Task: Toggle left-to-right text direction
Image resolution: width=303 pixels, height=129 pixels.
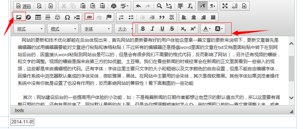Action: pyautogui.click(x=203, y=6)
